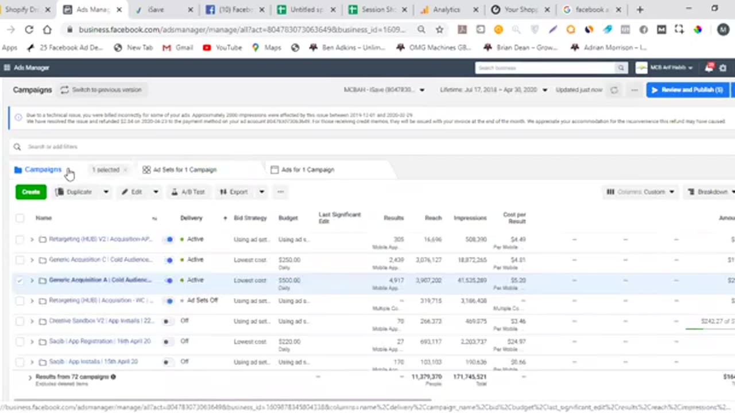Viewport: 735px width, 413px height.
Task: Check the Creative Sandbox V2 campaign checkbox
Action: [20, 321]
